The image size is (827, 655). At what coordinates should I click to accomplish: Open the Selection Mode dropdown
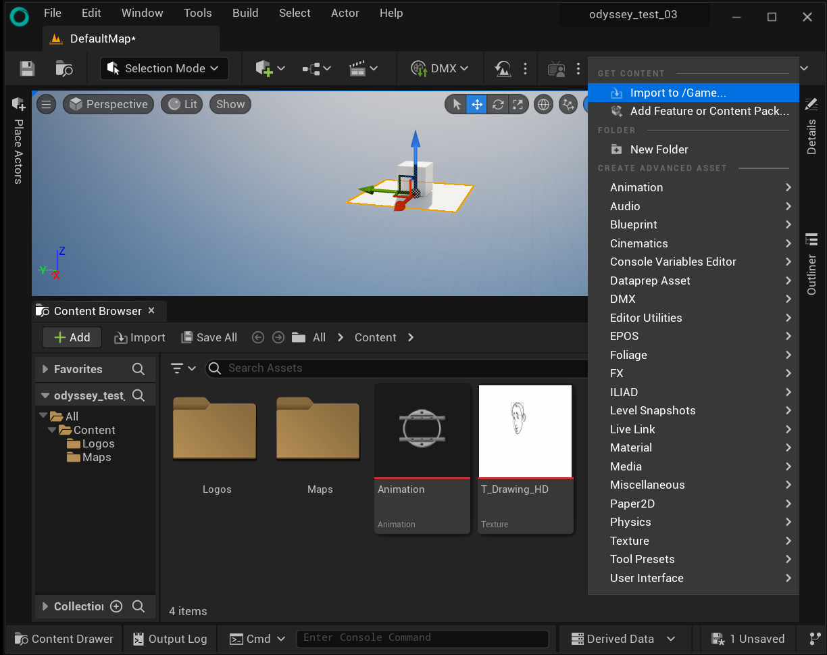(x=164, y=68)
